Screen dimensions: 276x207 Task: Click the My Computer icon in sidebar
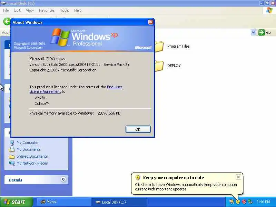(x=12, y=142)
